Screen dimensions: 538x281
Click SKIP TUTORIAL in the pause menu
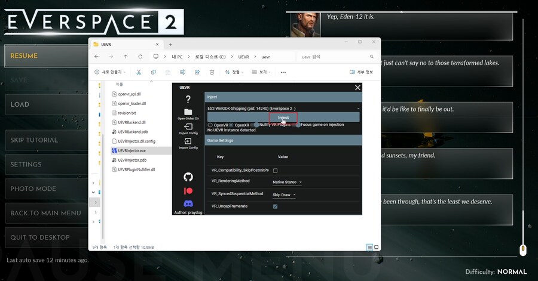(x=47, y=140)
